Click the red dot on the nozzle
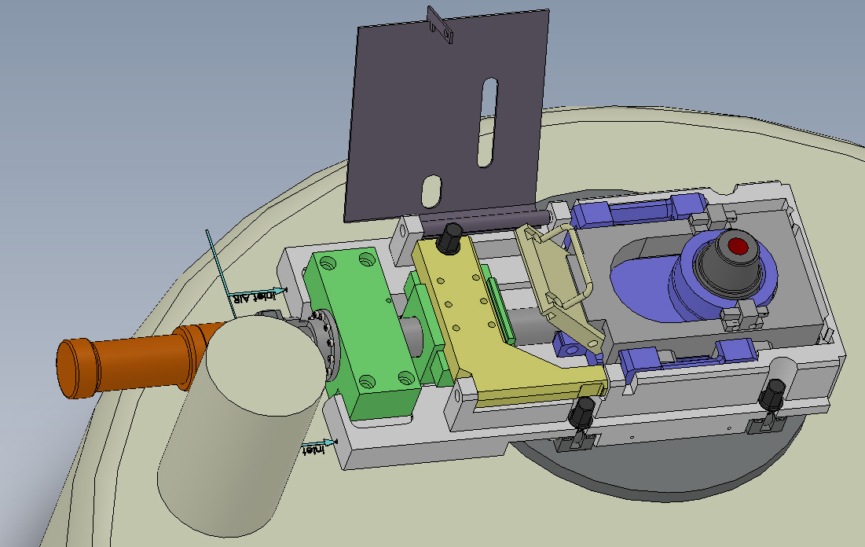The width and height of the screenshot is (865, 547). (739, 246)
